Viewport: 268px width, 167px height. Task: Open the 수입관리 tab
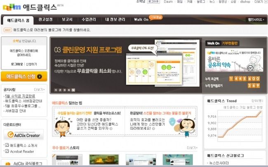pos(89,19)
